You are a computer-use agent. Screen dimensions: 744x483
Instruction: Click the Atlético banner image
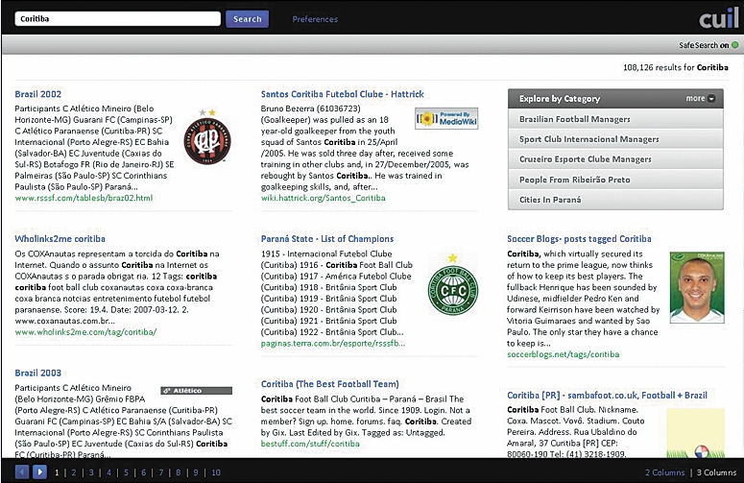click(x=196, y=391)
